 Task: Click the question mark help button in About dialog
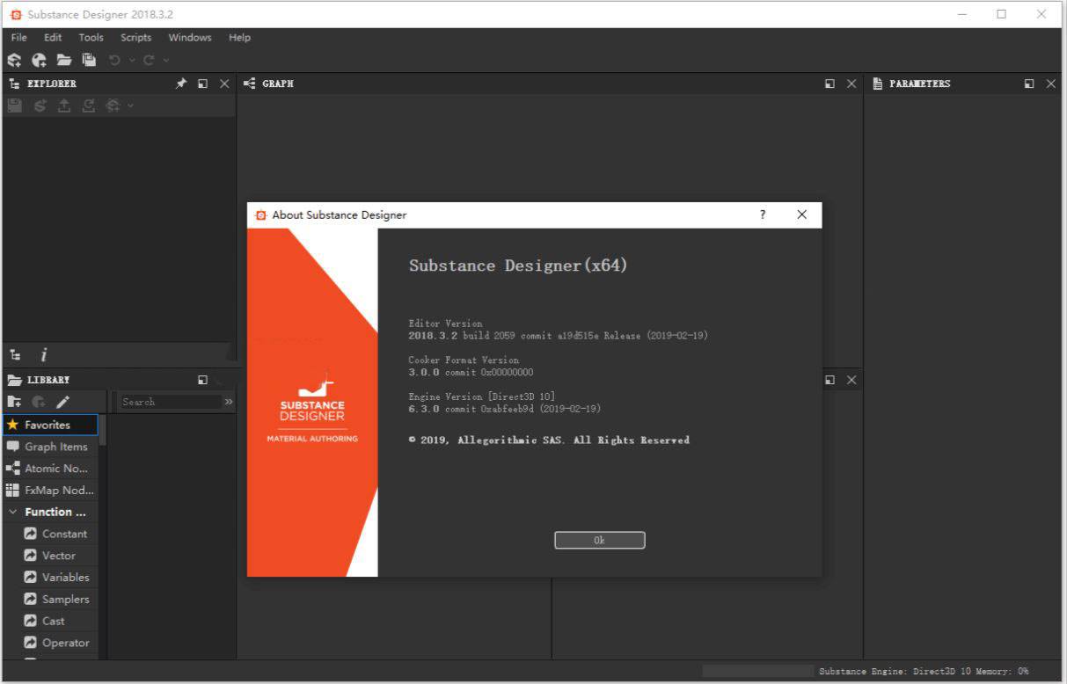pyautogui.click(x=763, y=215)
